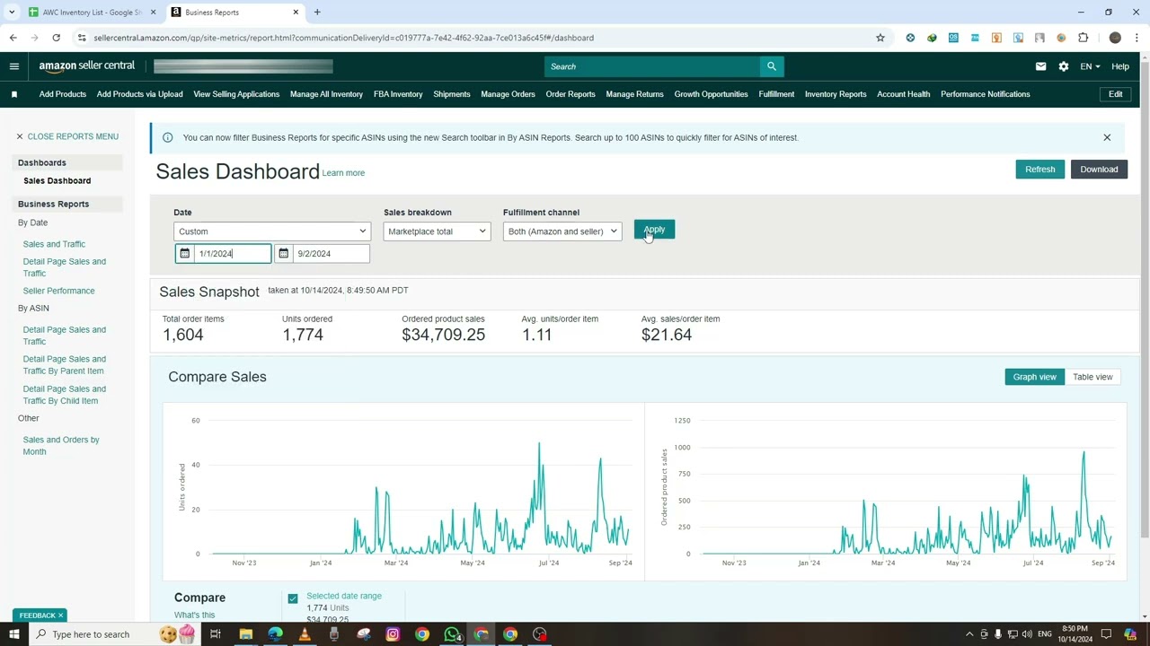Image resolution: width=1150 pixels, height=646 pixels.
Task: Click the browser reload icon
Action: click(56, 38)
